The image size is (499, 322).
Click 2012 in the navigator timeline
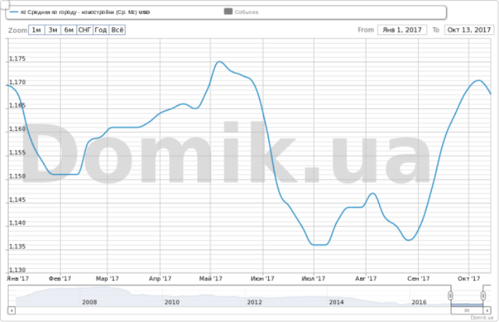(x=255, y=302)
